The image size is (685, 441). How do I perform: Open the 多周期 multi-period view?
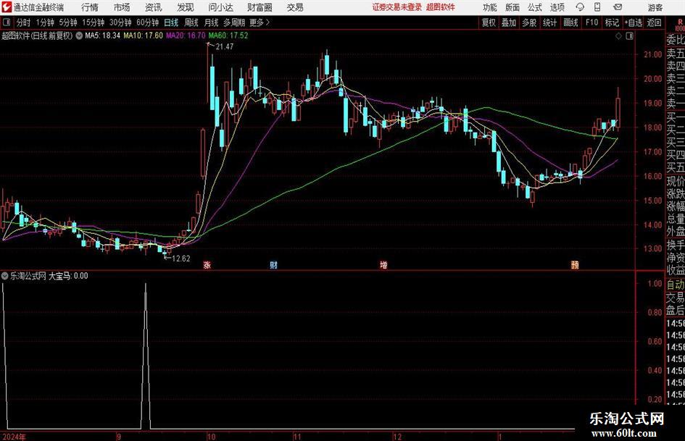click(234, 22)
